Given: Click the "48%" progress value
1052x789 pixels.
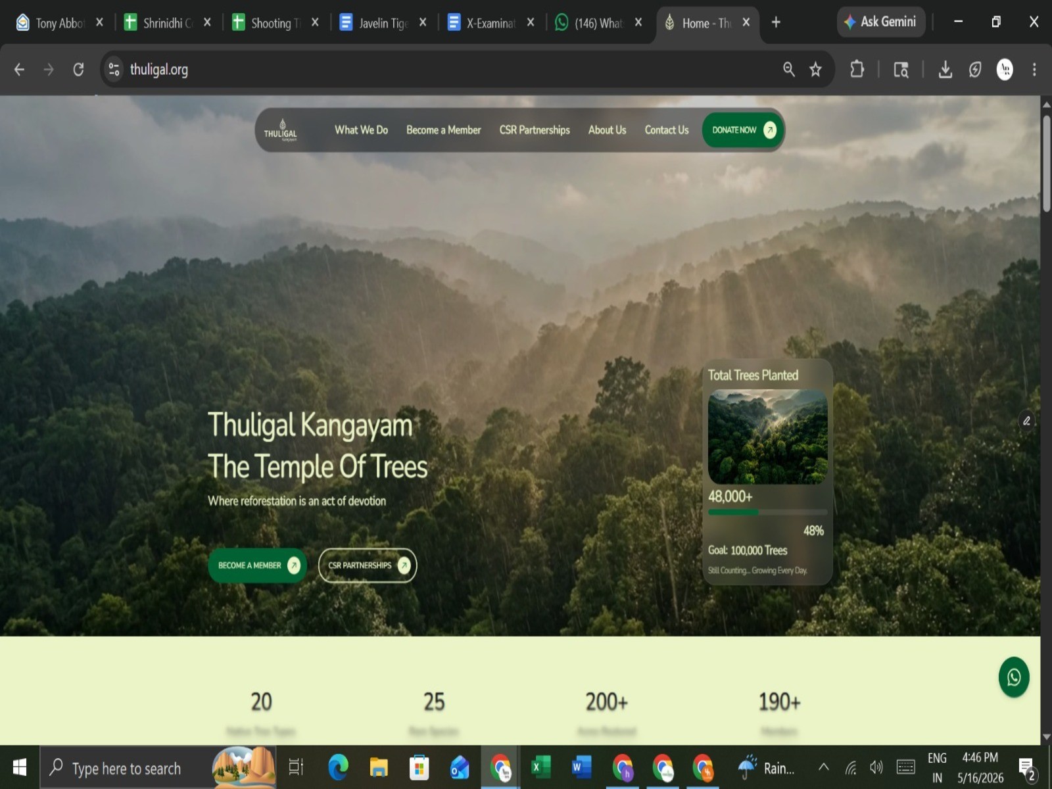Looking at the screenshot, I should coord(813,531).
